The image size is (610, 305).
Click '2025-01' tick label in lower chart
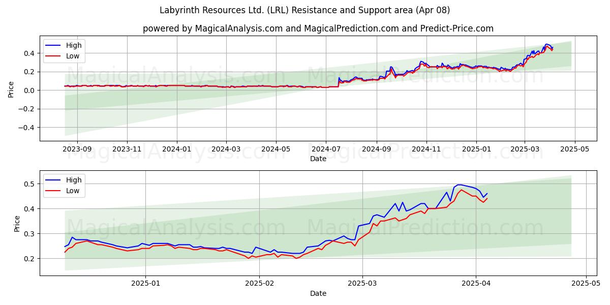click(x=146, y=284)
